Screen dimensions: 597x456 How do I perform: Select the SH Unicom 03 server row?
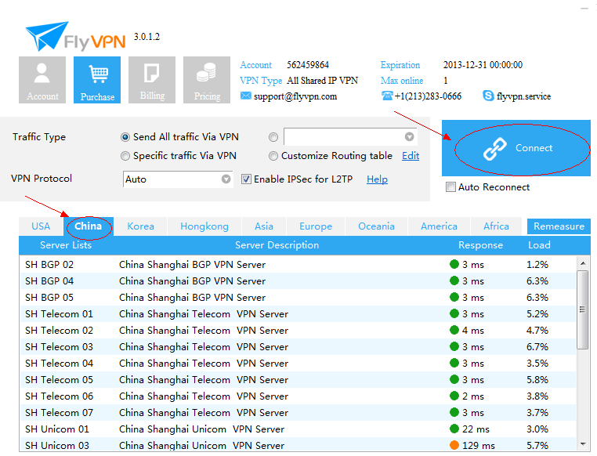[x=298, y=445]
